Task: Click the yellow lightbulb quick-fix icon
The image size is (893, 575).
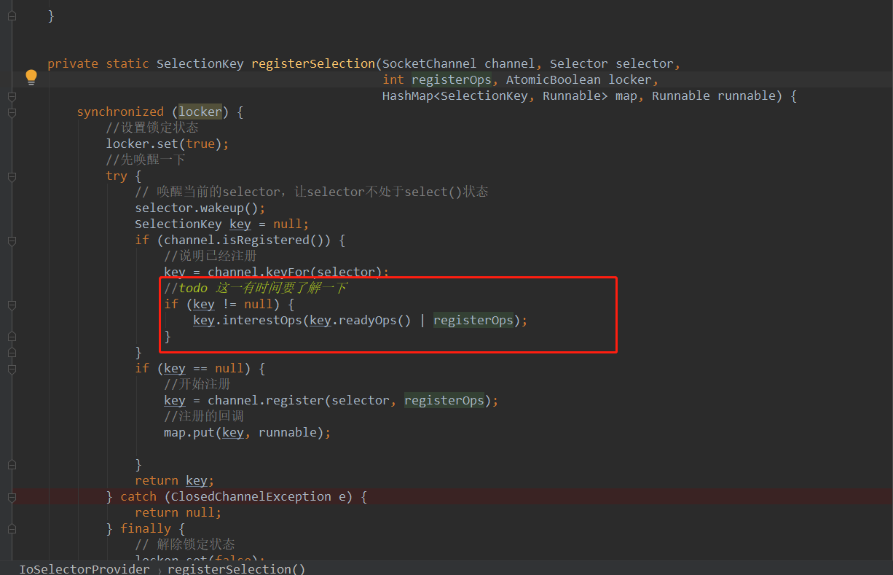Action: (31, 77)
